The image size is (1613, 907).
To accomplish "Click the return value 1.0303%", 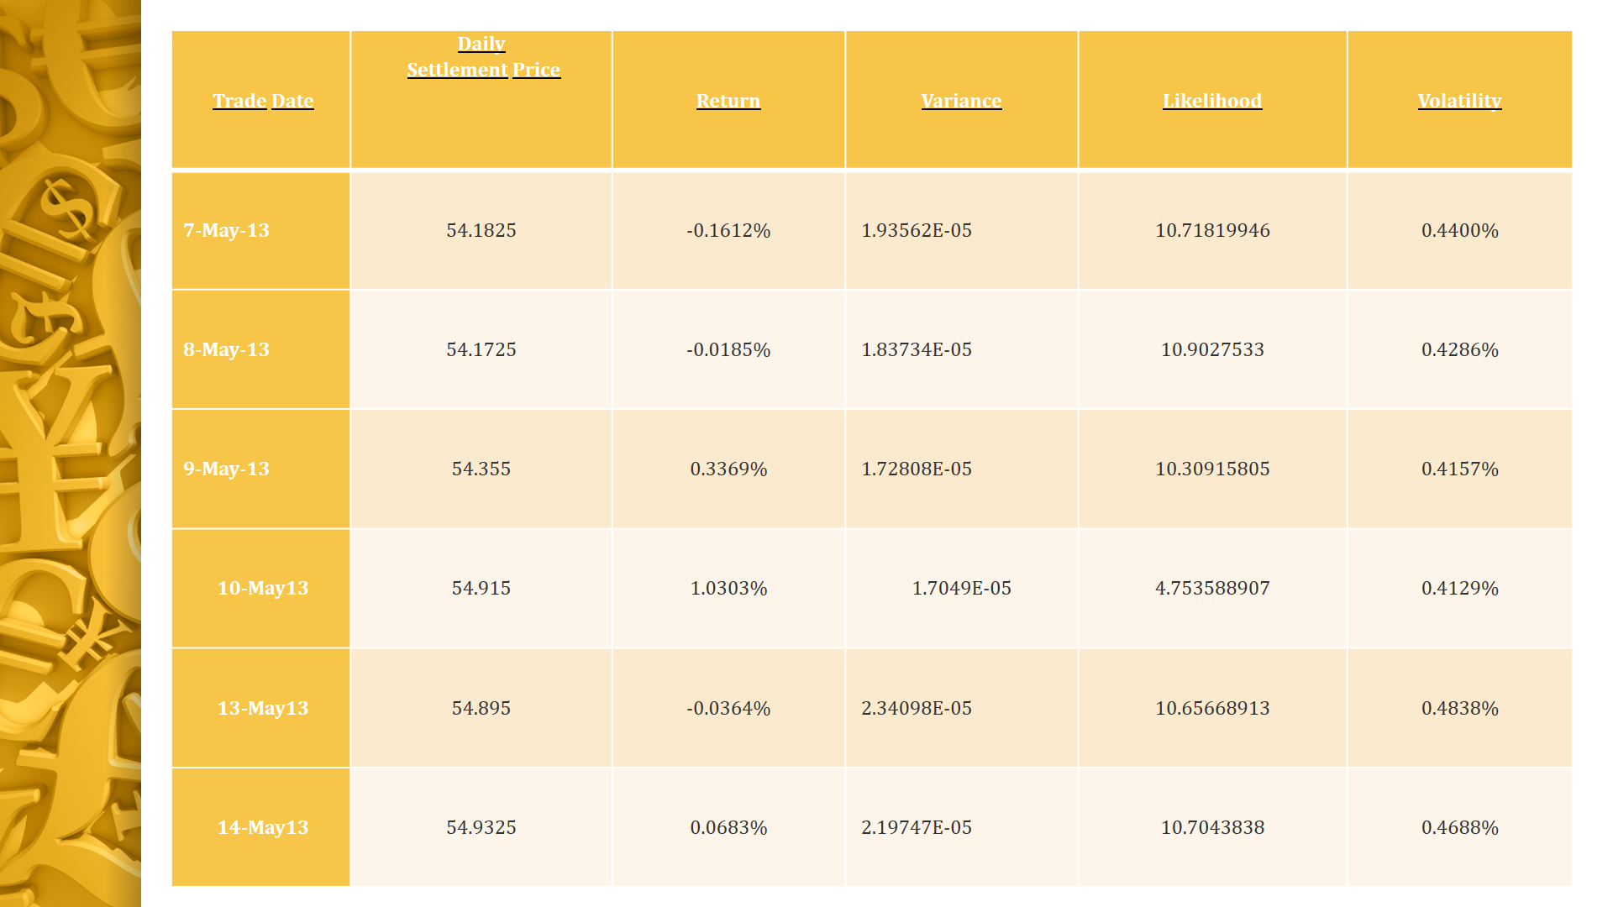I will tap(728, 588).
